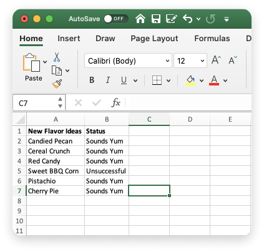Click the Cut scissors icon
The image size is (264, 252).
tap(57, 57)
